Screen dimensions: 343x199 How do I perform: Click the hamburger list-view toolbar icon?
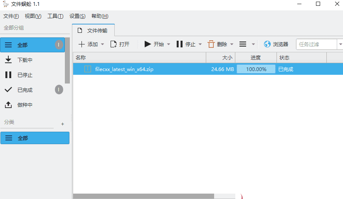pos(243,44)
